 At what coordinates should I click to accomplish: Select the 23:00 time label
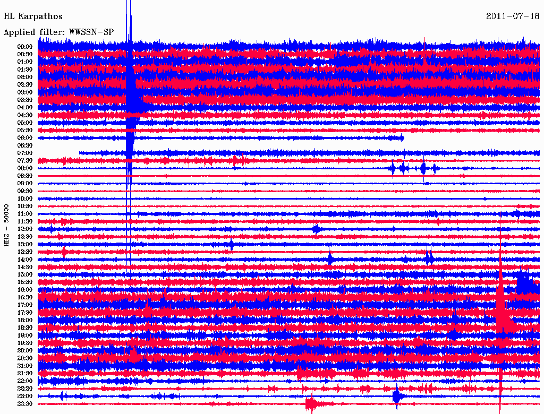coord(25,396)
